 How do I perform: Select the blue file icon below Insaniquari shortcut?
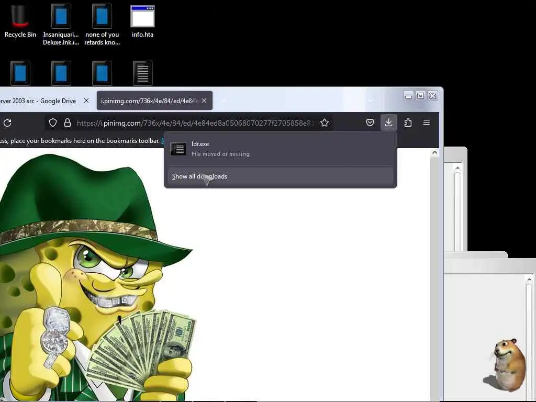click(x=61, y=73)
